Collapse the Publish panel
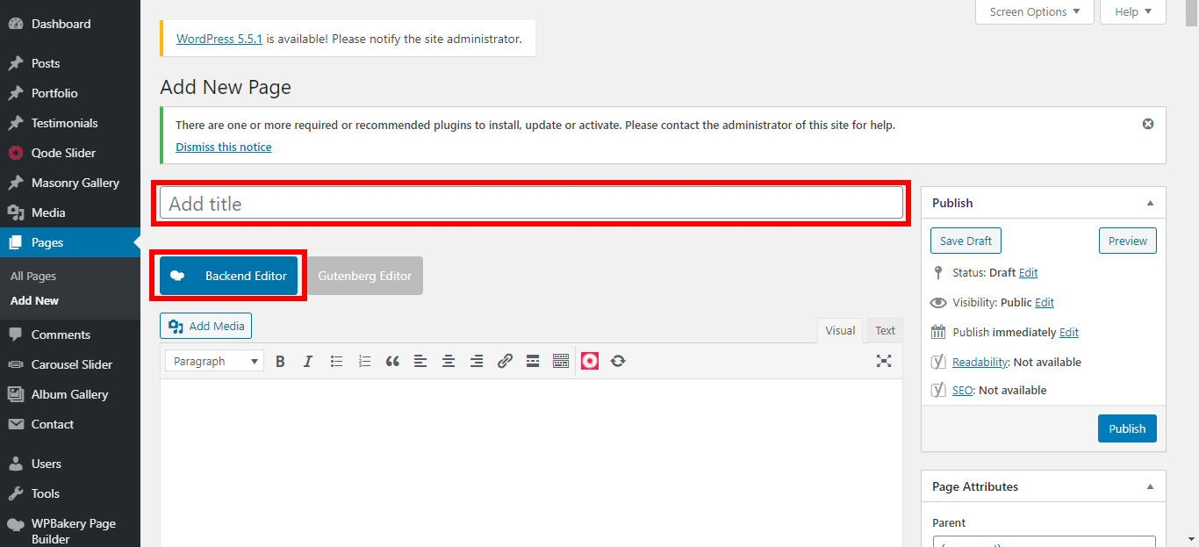1199x547 pixels. pos(1150,203)
